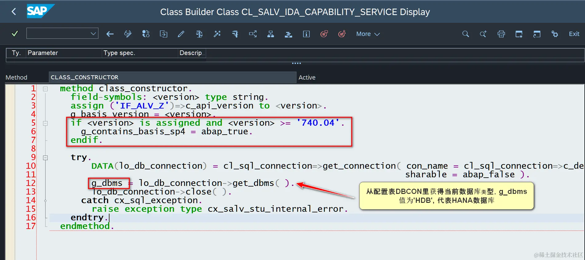
Task: Click the first red breakpoint icon
Action: [324, 34]
